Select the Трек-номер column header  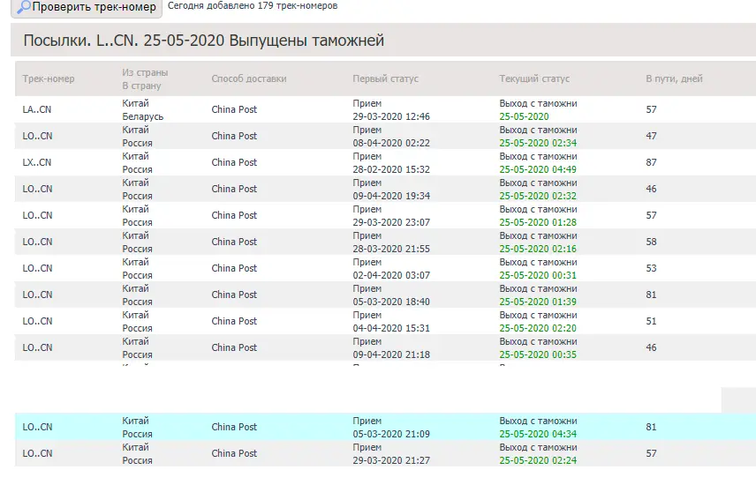click(x=49, y=78)
